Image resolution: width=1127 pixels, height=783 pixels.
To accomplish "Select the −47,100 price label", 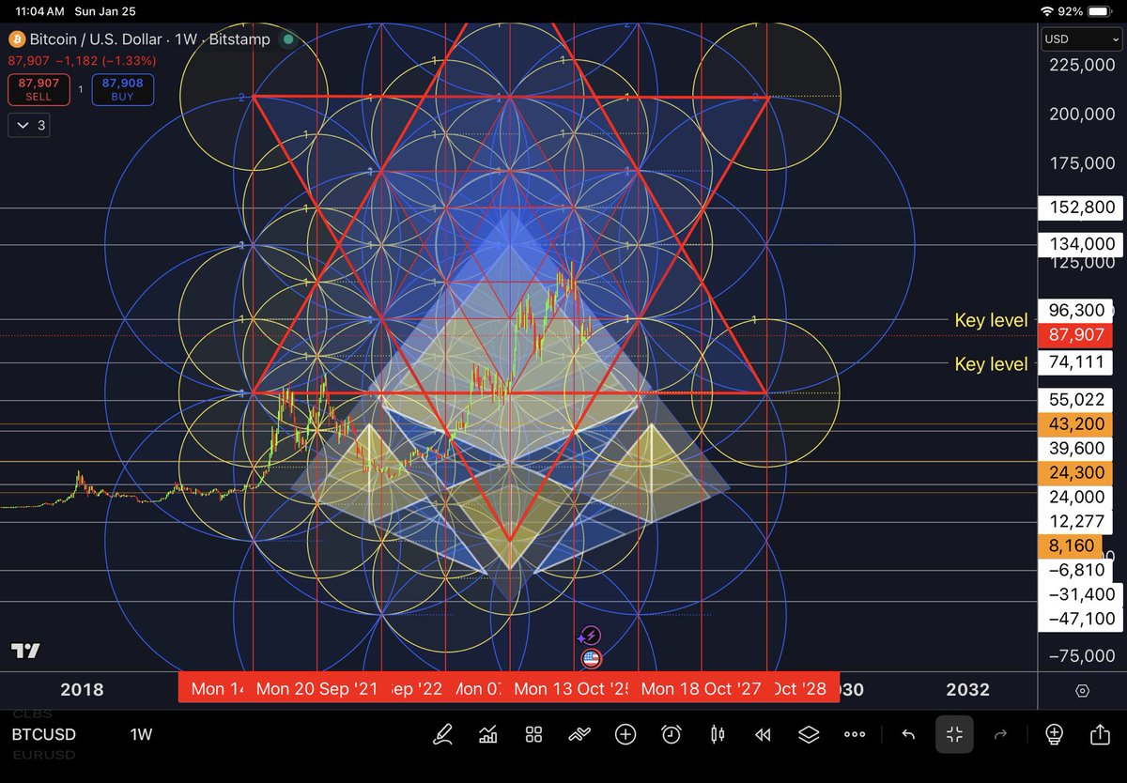I will (x=1080, y=619).
